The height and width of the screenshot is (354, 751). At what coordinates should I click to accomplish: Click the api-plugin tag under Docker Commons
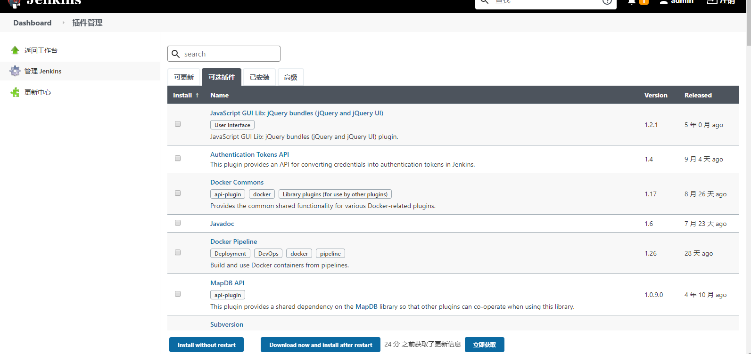[228, 194]
